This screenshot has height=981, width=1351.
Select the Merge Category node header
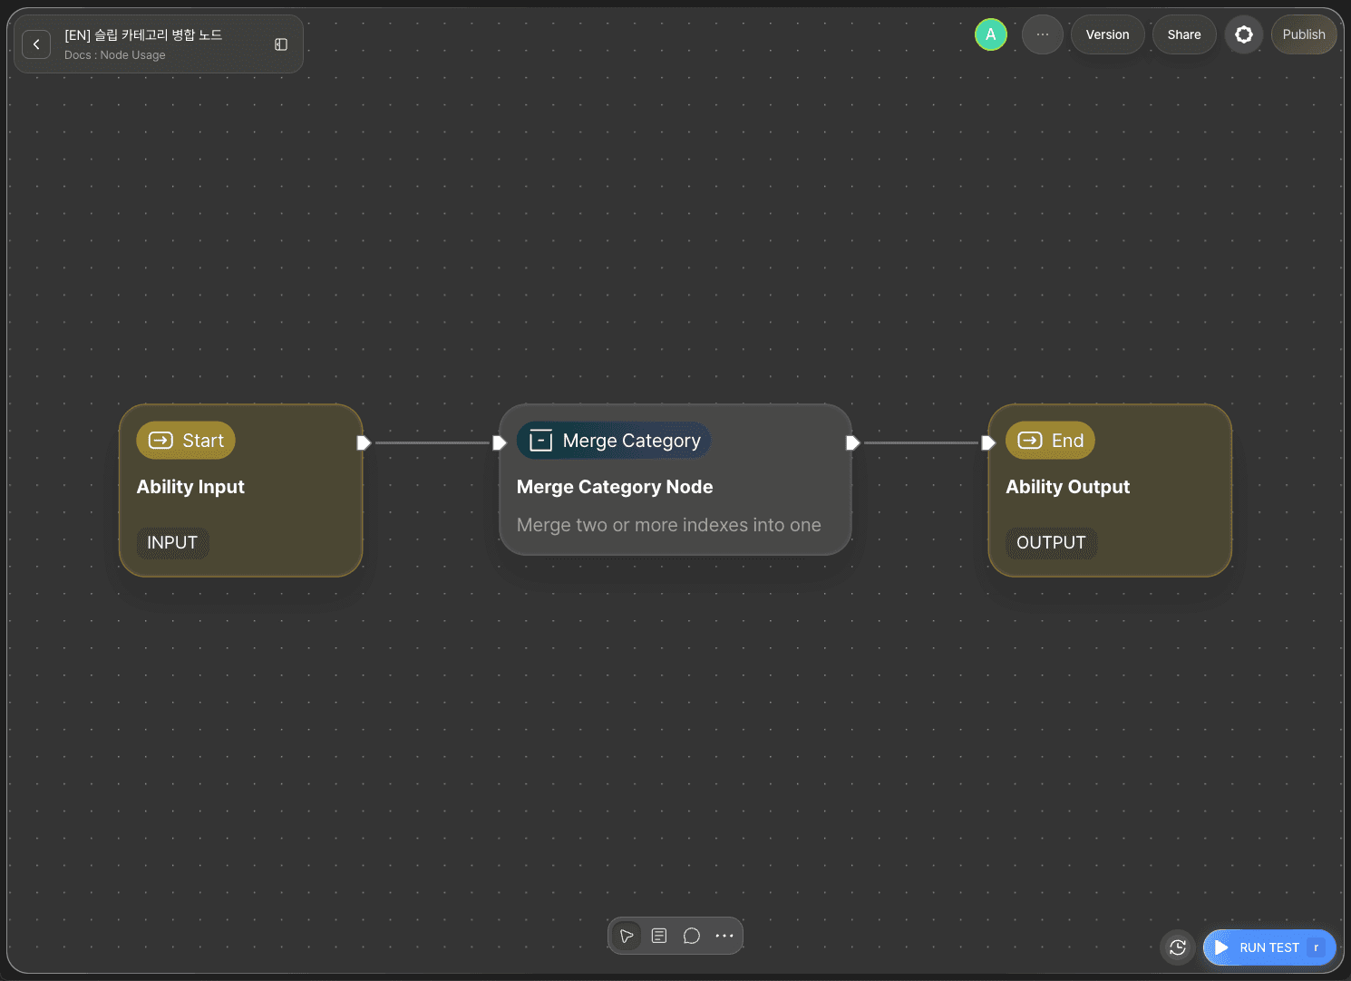point(614,441)
